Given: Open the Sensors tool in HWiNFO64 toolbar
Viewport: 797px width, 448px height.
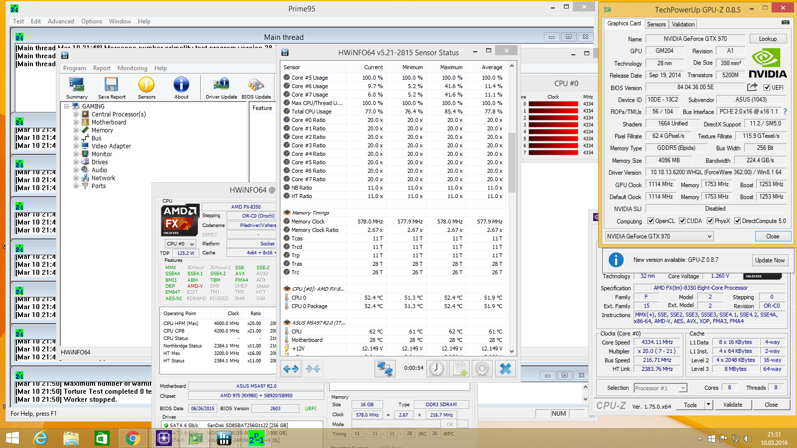Looking at the screenshot, I should click(x=146, y=88).
